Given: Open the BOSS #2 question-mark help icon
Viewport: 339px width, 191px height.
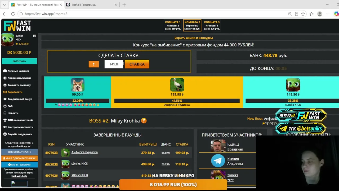Looking at the screenshot, I should 144,121.
